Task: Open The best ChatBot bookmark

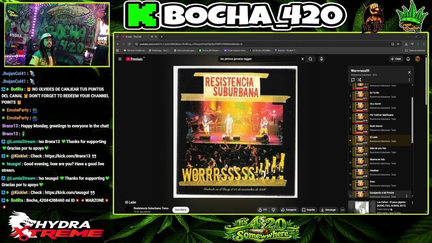Action: tap(134, 51)
